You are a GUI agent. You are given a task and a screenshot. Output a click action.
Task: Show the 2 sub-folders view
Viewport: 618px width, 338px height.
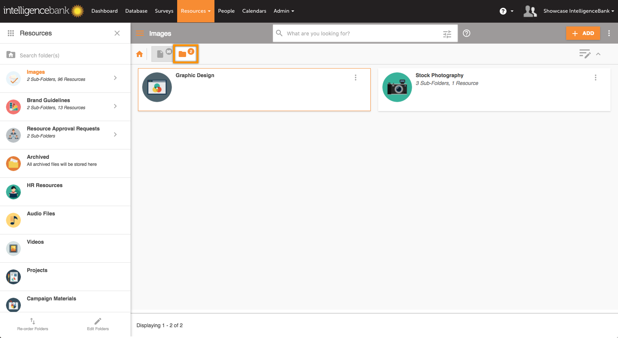point(186,54)
